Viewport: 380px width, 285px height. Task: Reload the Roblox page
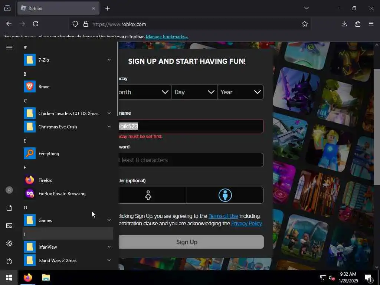coord(36,24)
